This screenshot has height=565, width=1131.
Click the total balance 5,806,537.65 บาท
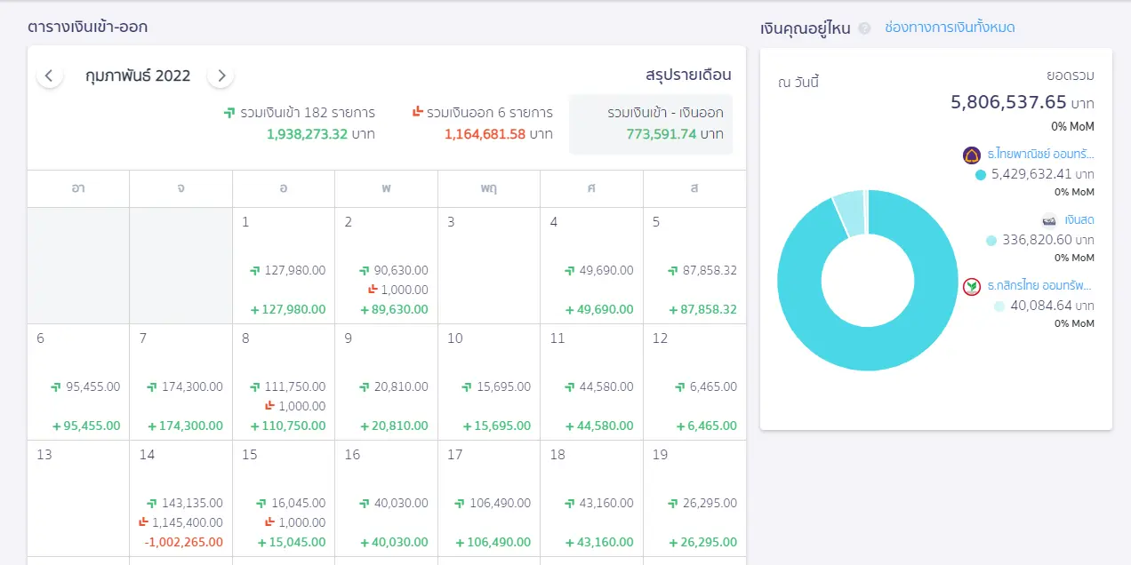click(x=1023, y=102)
